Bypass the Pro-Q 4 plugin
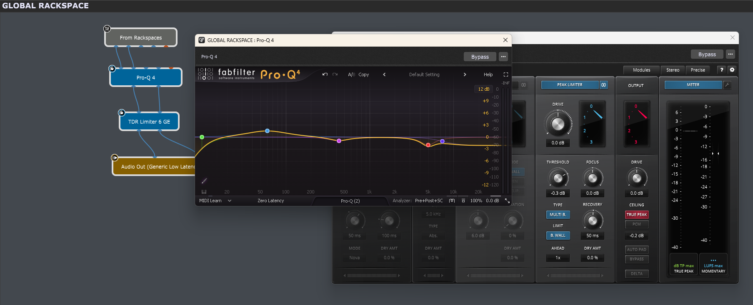The width and height of the screenshot is (753, 305). pos(480,57)
